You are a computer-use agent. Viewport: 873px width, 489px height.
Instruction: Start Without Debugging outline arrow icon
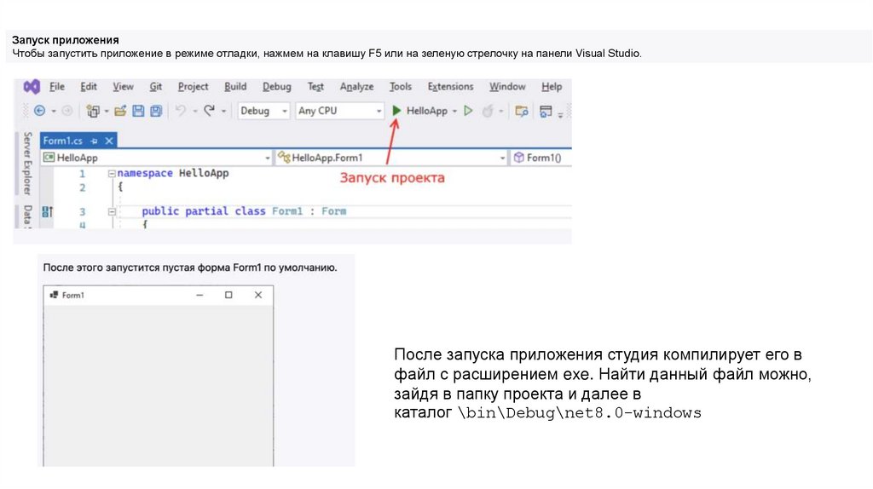coord(468,111)
